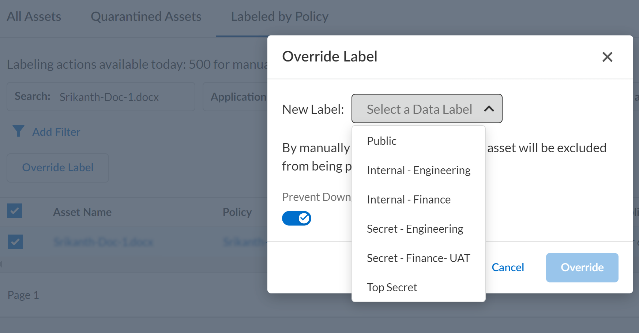The image size is (639, 333).
Task: Select the Labeled by Policy tab
Action: coord(279,16)
